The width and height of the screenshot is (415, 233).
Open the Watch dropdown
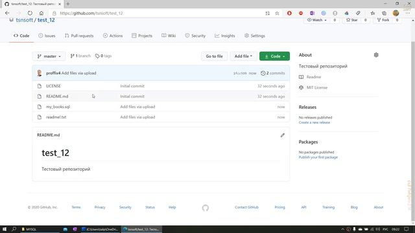point(316,20)
